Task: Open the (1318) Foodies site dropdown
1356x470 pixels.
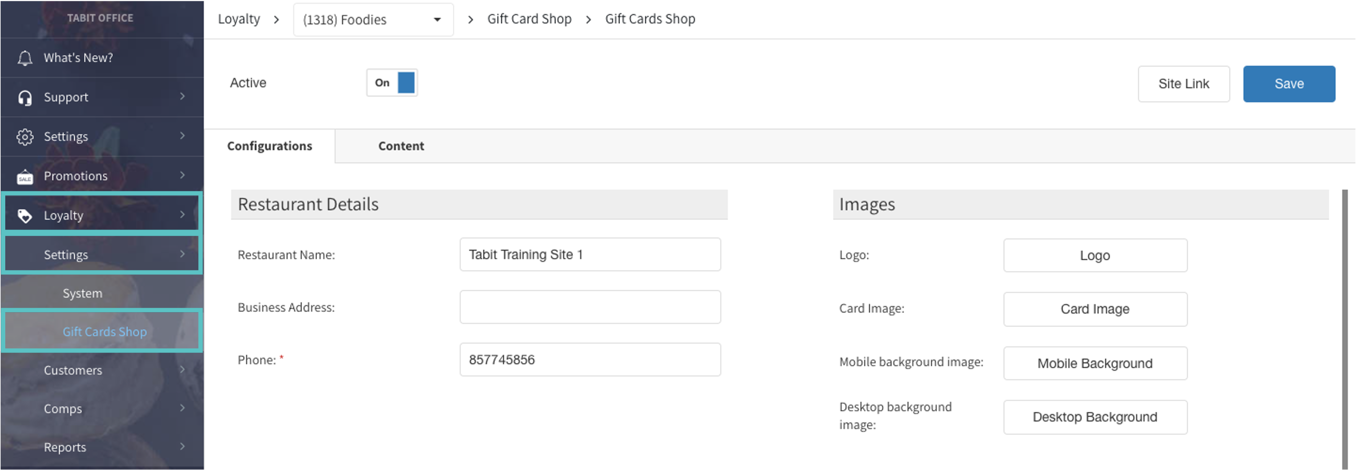Action: pyautogui.click(x=373, y=20)
